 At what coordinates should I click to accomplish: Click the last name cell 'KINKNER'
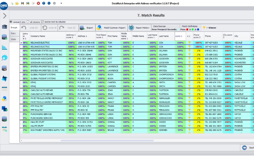point(166,130)
